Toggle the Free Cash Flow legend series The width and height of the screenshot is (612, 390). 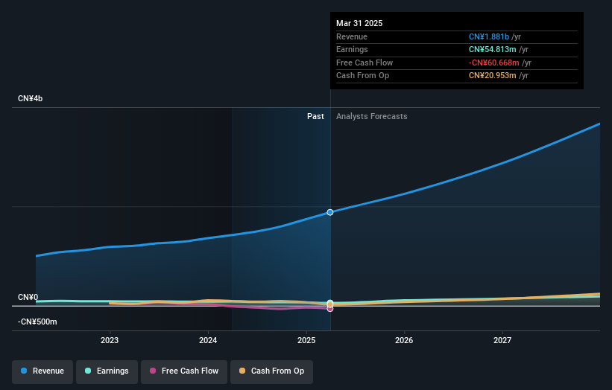pos(184,371)
